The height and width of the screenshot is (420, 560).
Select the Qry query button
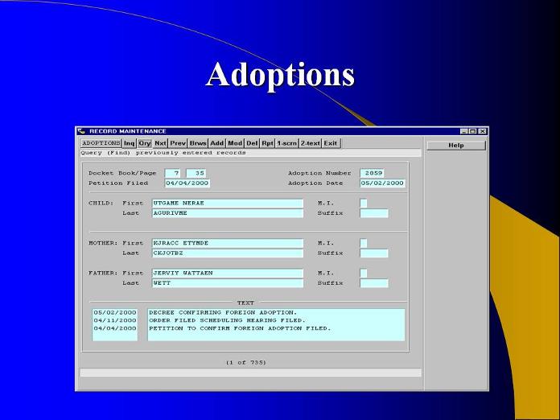pos(144,143)
